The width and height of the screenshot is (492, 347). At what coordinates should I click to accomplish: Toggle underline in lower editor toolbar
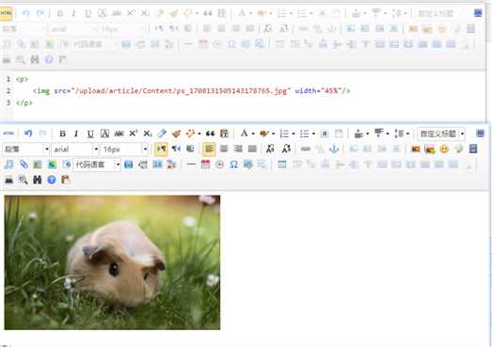[x=90, y=134]
